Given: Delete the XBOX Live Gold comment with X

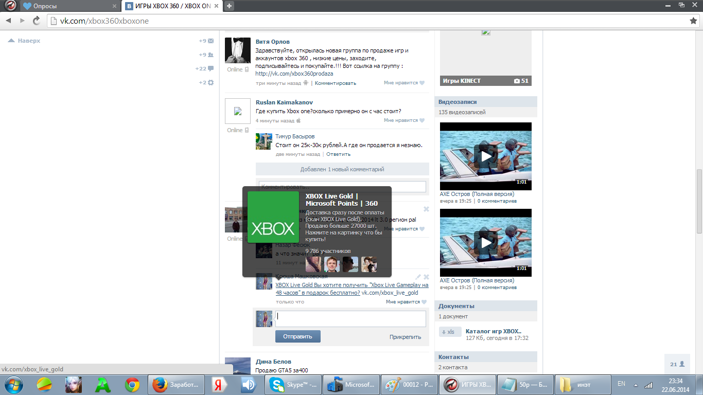Looking at the screenshot, I should [426, 277].
